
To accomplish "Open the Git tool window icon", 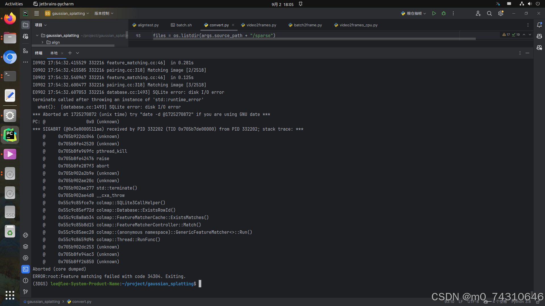I will (26, 292).
